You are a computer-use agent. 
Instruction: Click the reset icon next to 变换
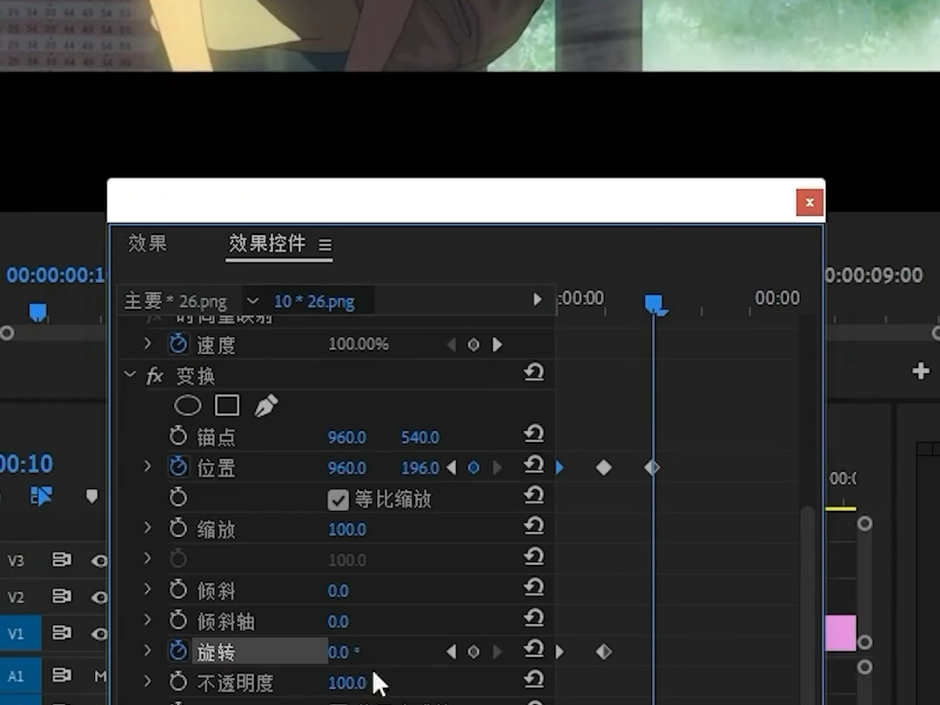[x=534, y=373]
